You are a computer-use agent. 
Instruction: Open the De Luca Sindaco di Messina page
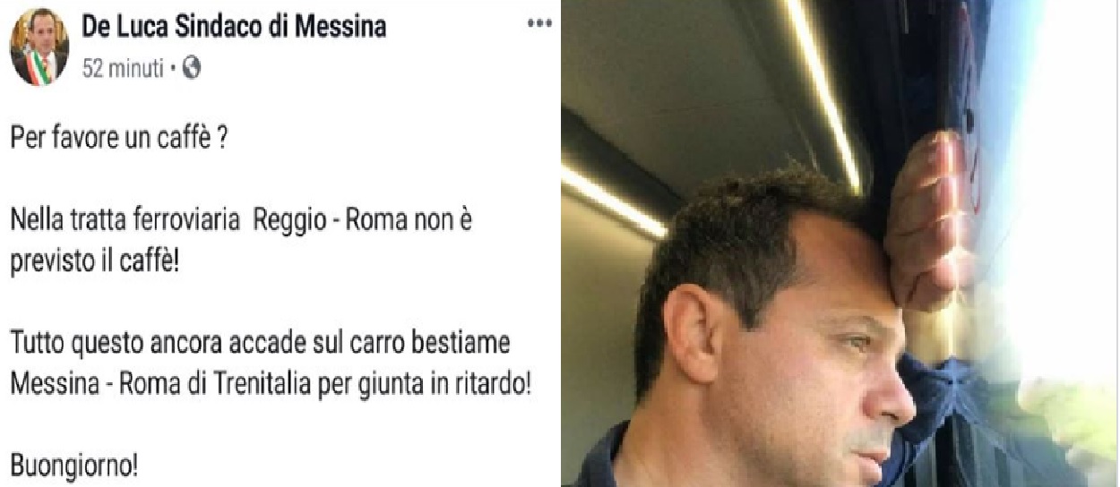(x=235, y=28)
